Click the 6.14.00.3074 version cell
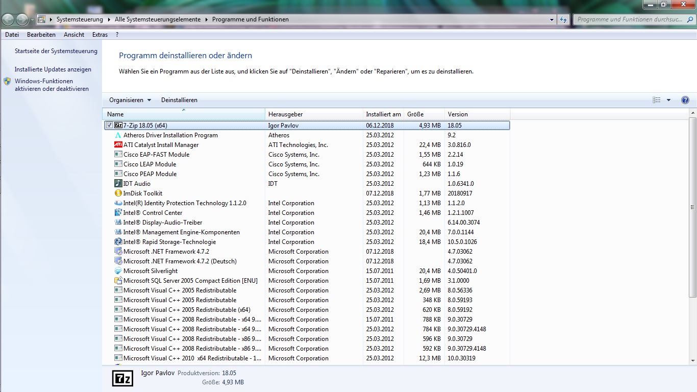Image resolution: width=697 pixels, height=392 pixels. tap(464, 223)
